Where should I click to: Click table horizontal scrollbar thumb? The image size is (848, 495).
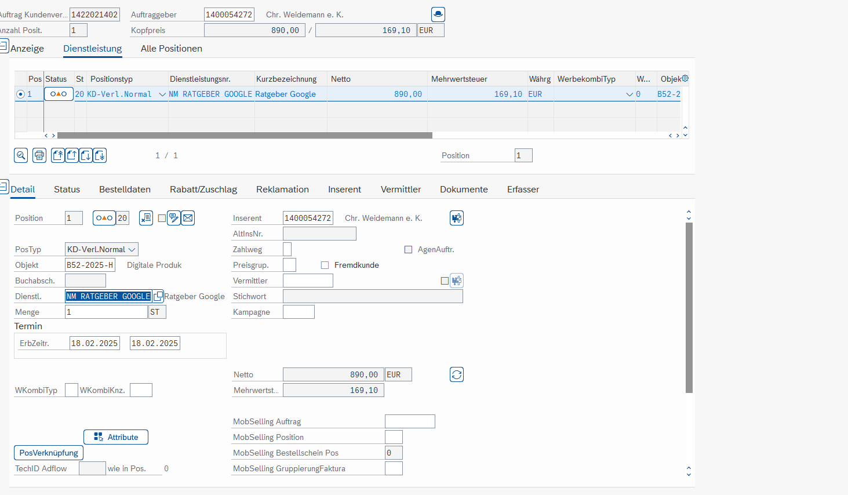coord(245,136)
